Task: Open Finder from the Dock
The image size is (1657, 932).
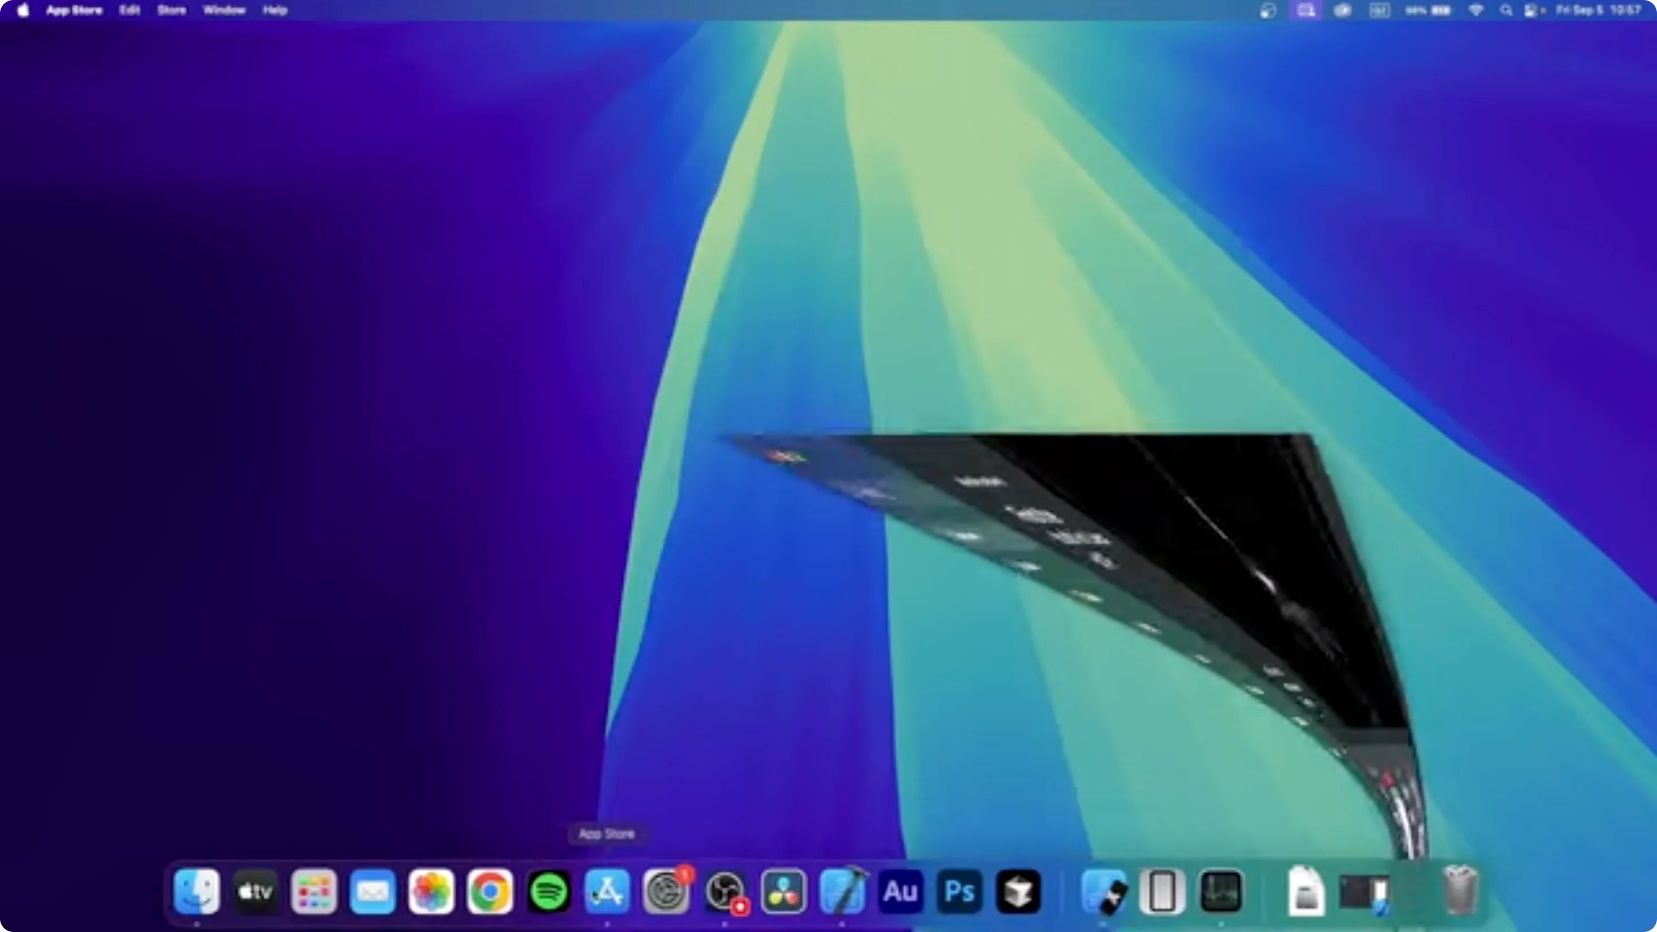Action: [x=197, y=891]
